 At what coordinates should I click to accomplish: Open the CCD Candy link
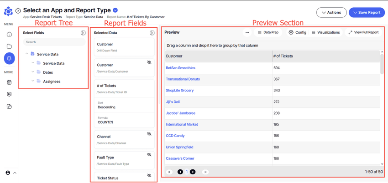175,136
